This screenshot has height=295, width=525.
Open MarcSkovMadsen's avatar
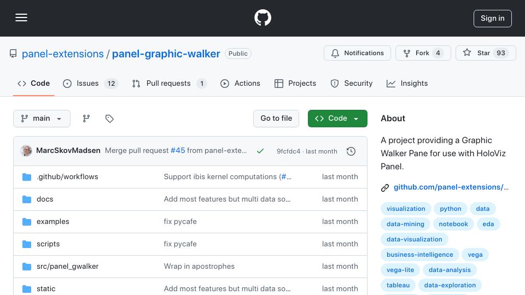point(26,151)
